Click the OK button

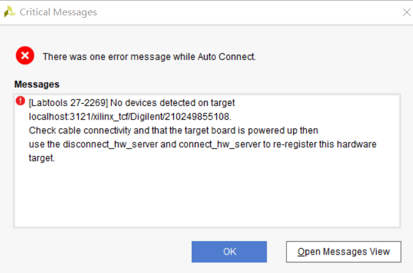(x=229, y=252)
